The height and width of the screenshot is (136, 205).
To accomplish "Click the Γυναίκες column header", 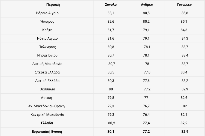I will (184, 5).
